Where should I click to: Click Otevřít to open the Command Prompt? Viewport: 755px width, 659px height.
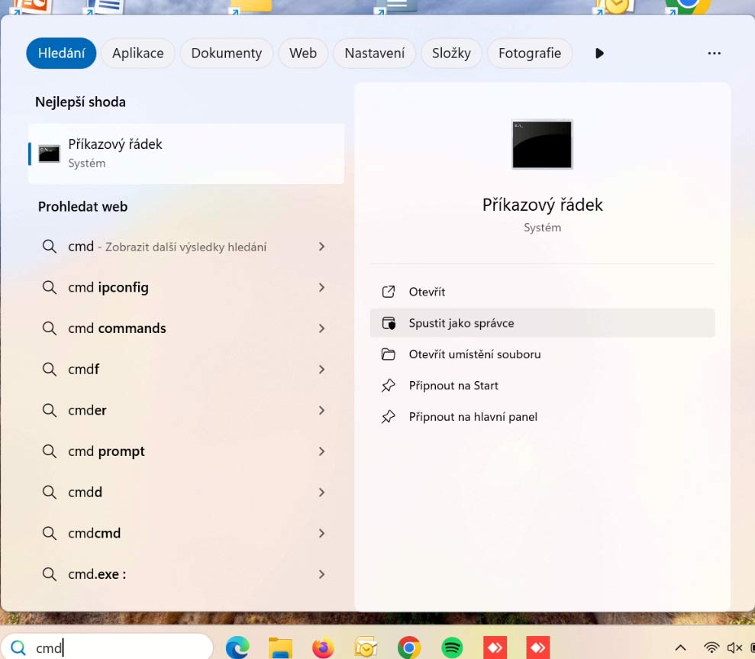542,292
